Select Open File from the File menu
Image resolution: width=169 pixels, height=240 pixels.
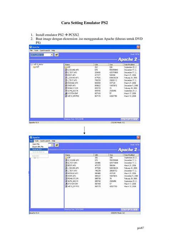(36, 144)
